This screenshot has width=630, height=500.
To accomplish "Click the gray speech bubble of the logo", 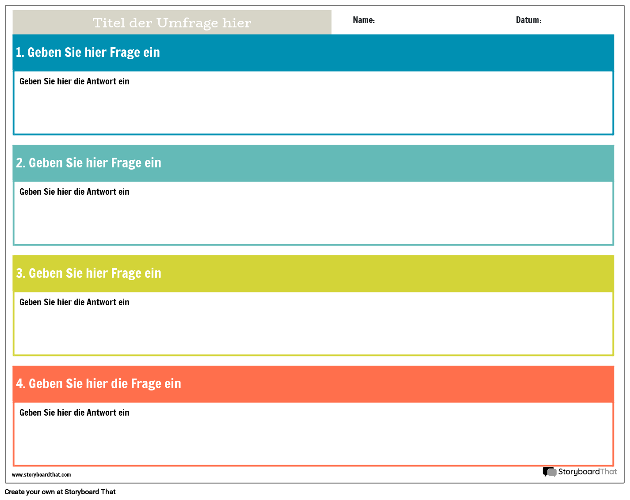I will tap(552, 473).
